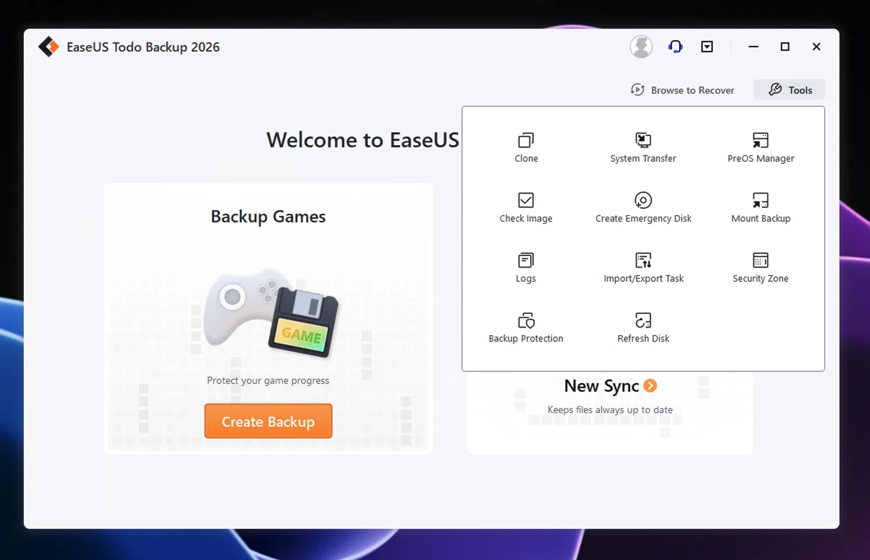The image size is (870, 560).
Task: Minimize the EaseUS Todo Backup window
Action: (753, 47)
